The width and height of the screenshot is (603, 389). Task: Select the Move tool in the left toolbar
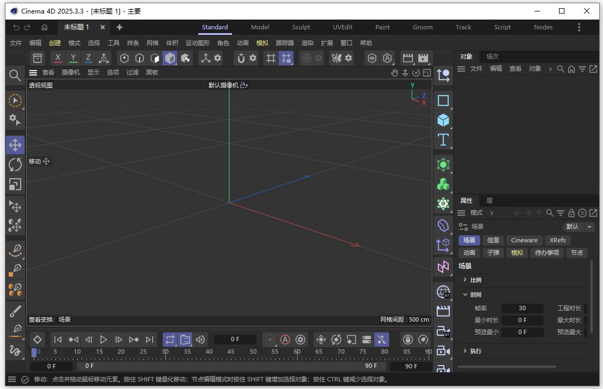pos(15,145)
